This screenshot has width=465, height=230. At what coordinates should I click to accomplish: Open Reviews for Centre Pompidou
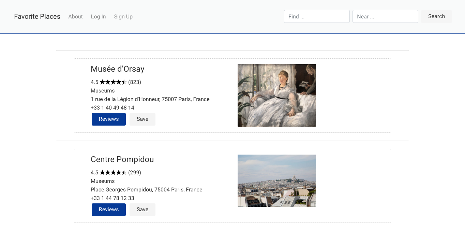[x=109, y=210]
